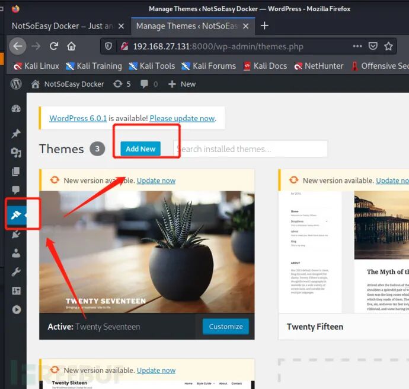This screenshot has width=409, height=389.
Task: Open the Kali Training bookmark
Action: click(x=94, y=66)
